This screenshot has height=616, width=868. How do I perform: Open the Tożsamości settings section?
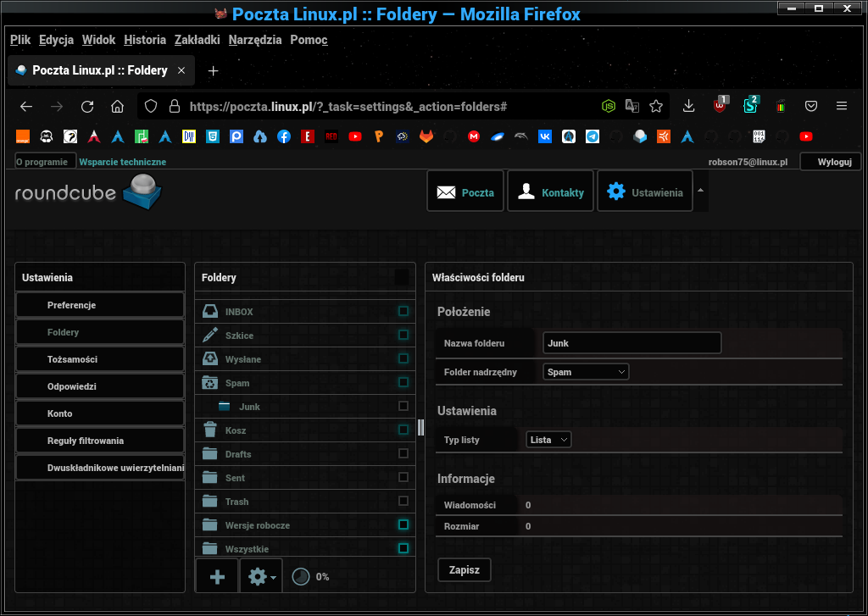point(100,359)
